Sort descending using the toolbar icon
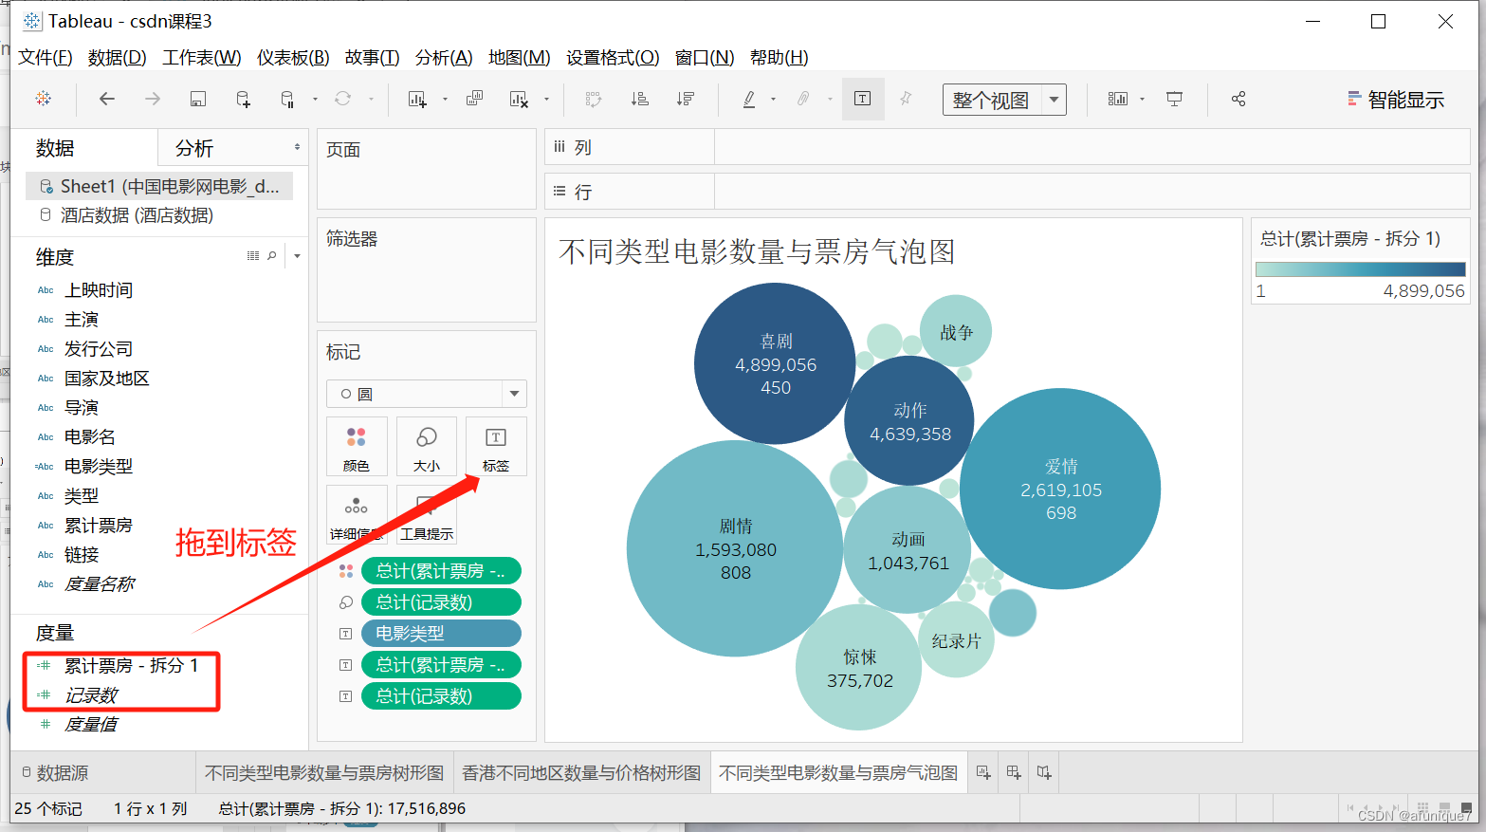 [x=686, y=99]
